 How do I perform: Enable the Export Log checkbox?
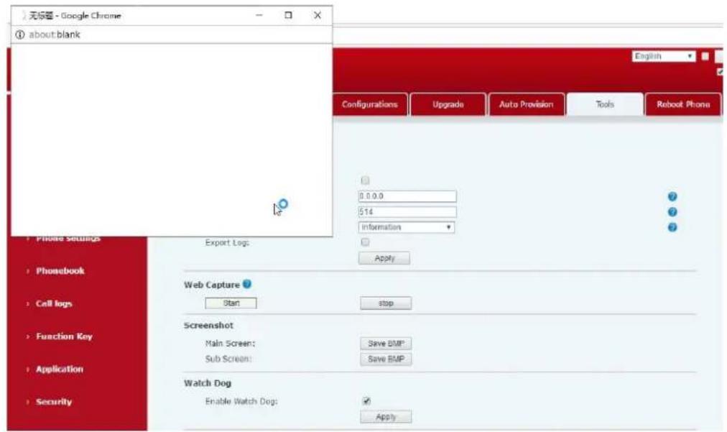tap(366, 242)
